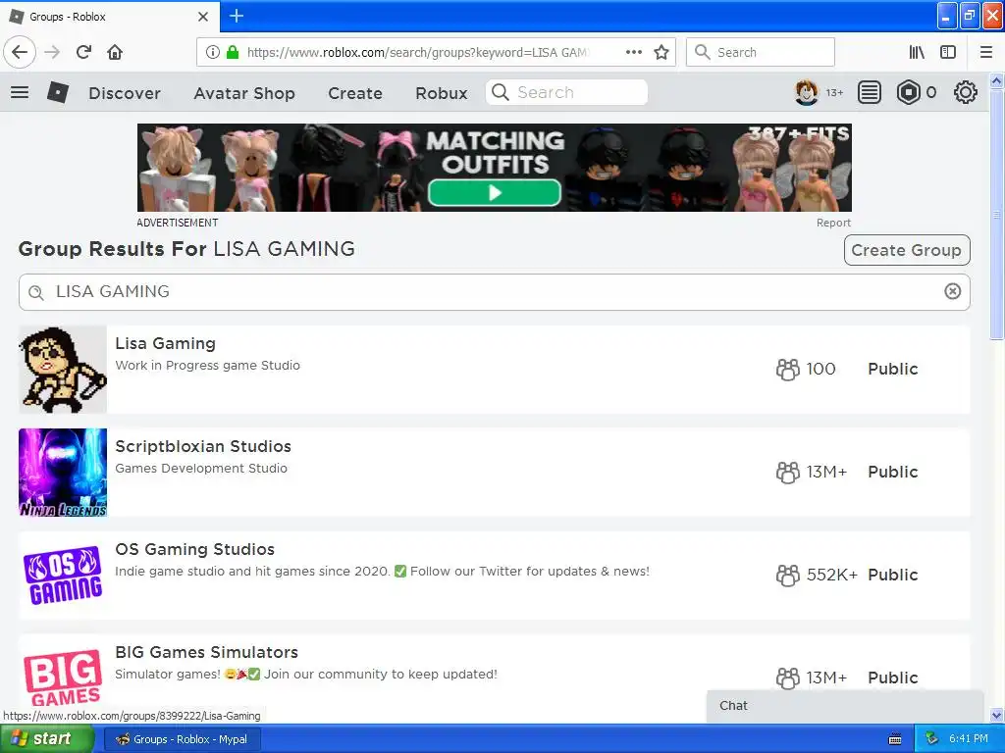Image resolution: width=1005 pixels, height=753 pixels.
Task: Toggle the browser sidebar icon
Action: coord(948,52)
